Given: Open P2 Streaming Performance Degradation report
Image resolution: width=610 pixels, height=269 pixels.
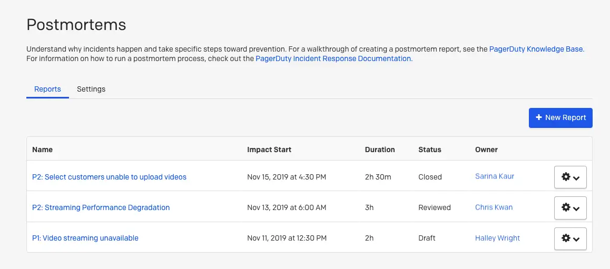Looking at the screenshot, I should (101, 207).
